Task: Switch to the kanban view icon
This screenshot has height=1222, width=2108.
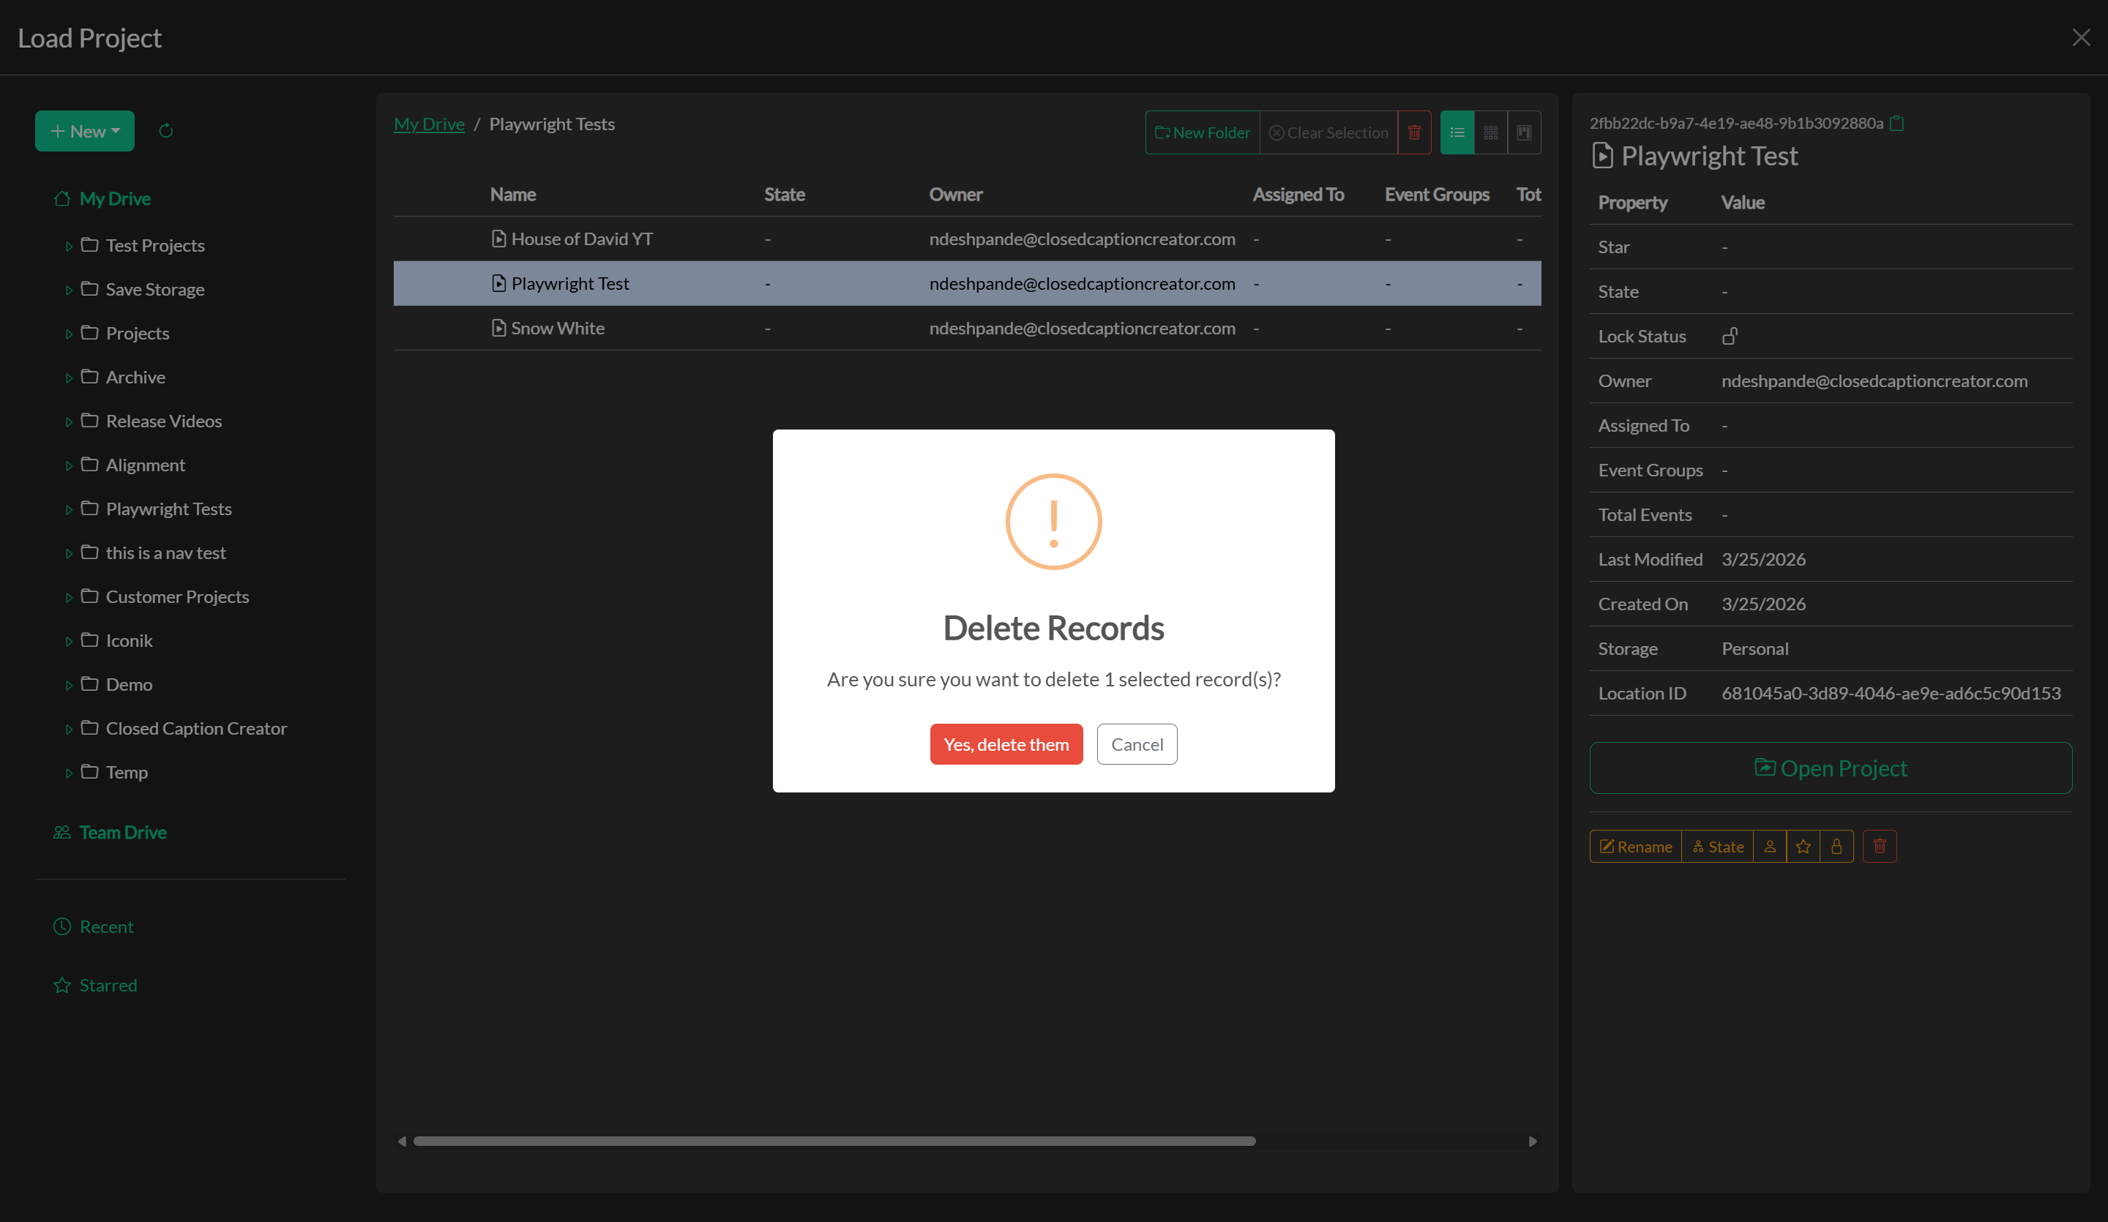Action: pos(1524,132)
